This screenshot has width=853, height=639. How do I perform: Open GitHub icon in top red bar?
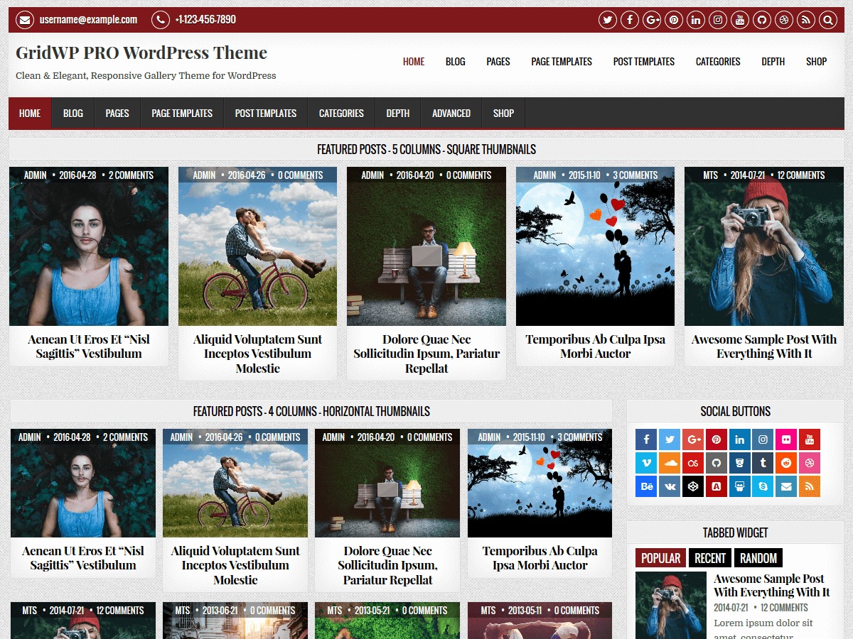click(762, 20)
